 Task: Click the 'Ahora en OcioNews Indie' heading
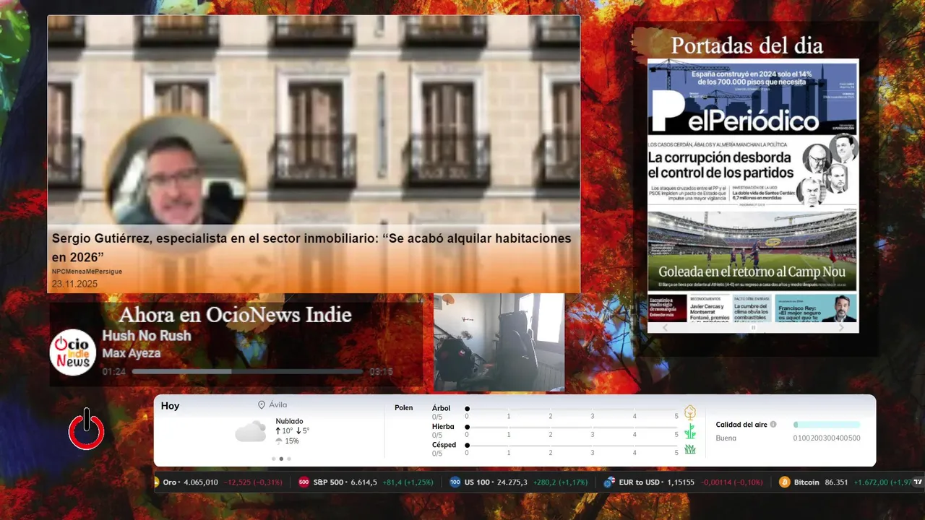(x=235, y=314)
